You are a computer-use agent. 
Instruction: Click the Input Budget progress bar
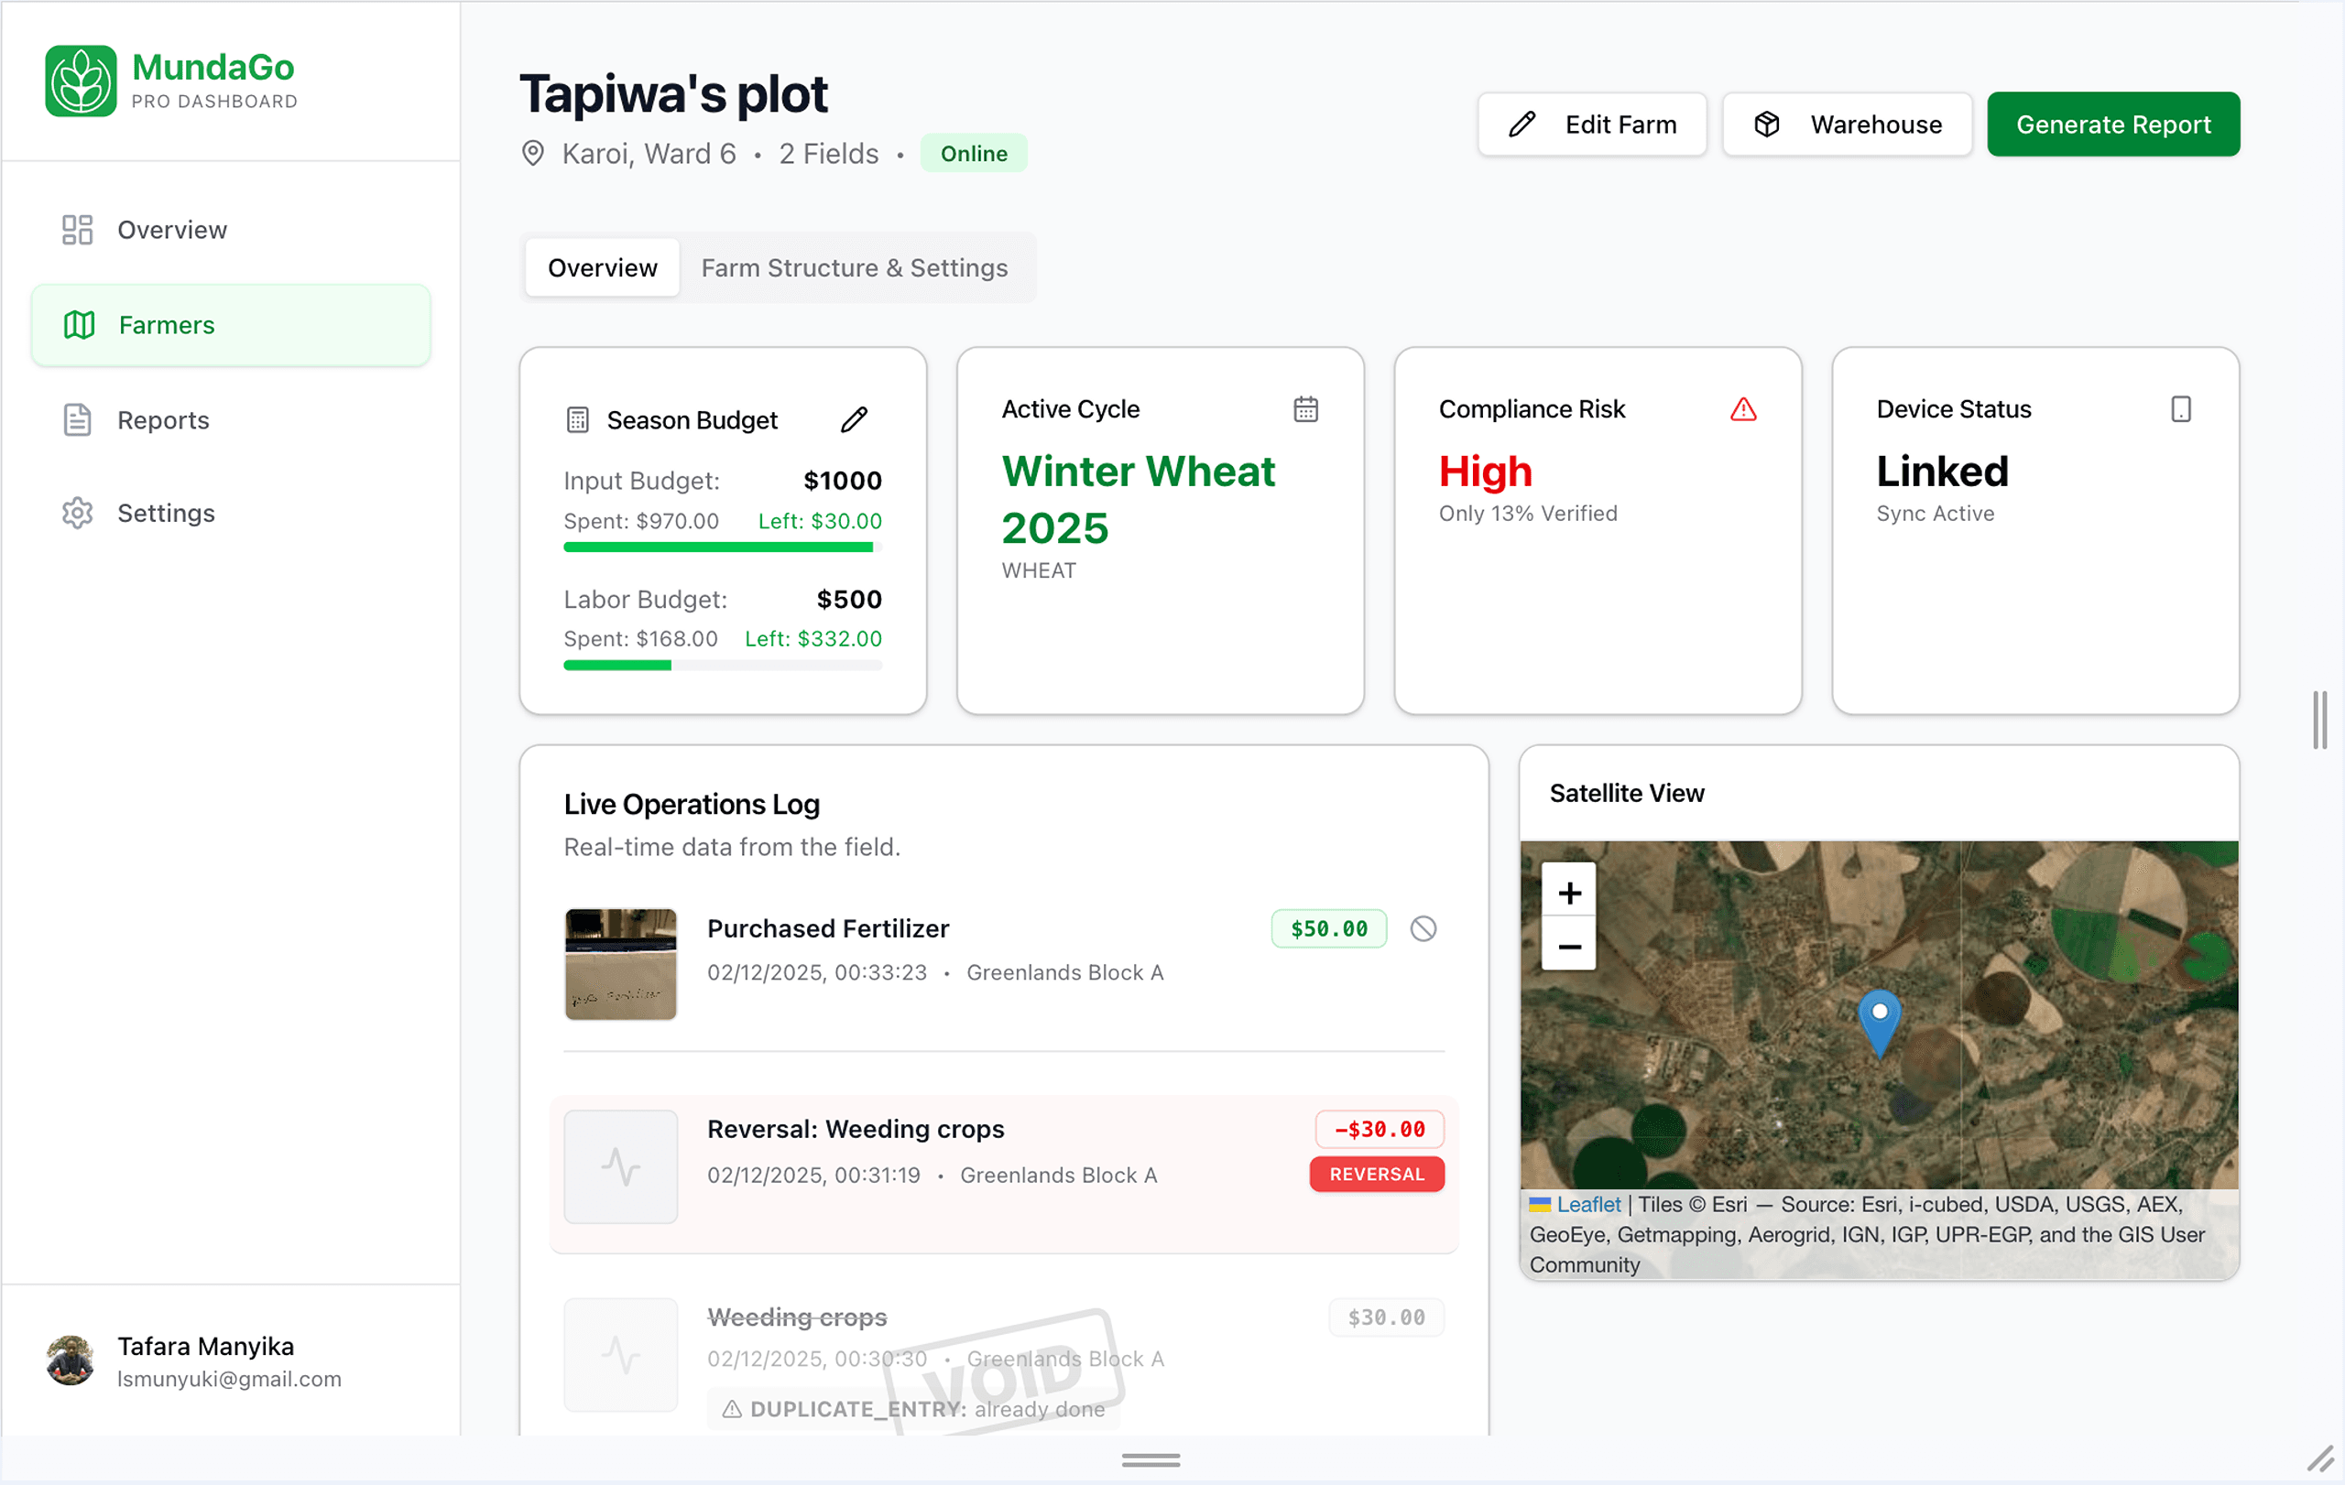pos(721,547)
